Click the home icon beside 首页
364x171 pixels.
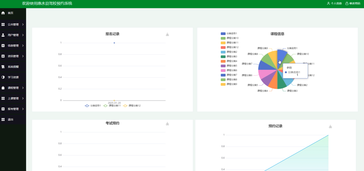pos(3,13)
